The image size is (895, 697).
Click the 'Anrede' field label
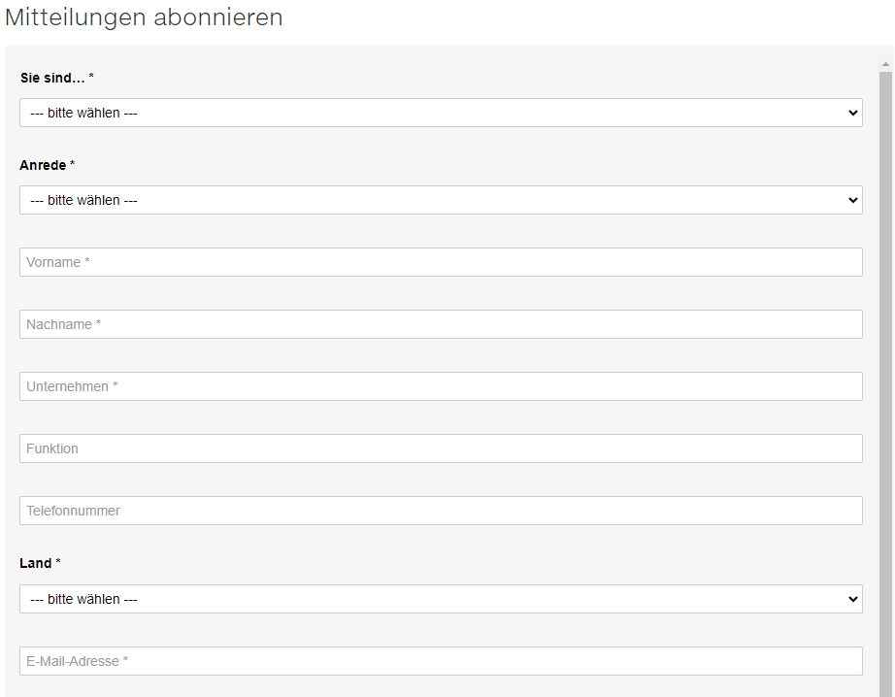click(43, 165)
